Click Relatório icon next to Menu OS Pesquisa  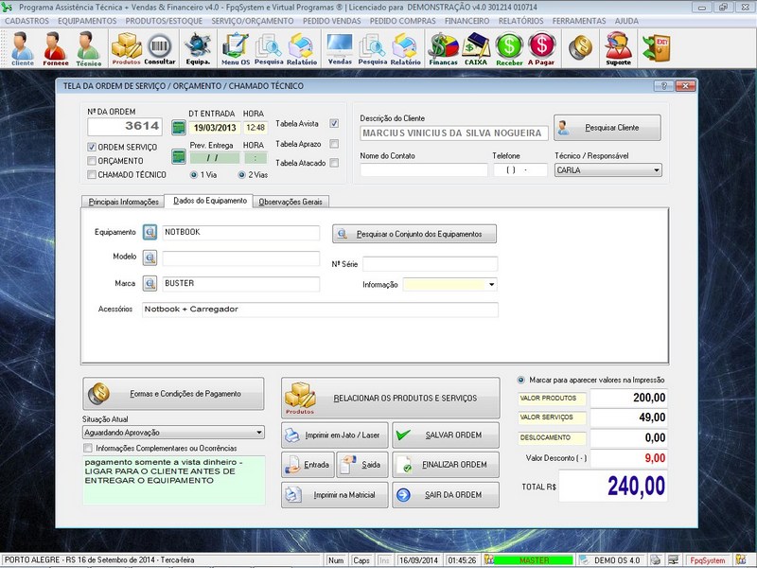pyautogui.click(x=302, y=48)
